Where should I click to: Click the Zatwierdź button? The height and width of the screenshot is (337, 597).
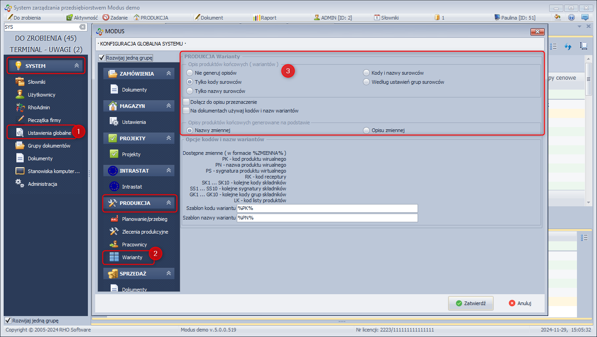click(471, 303)
